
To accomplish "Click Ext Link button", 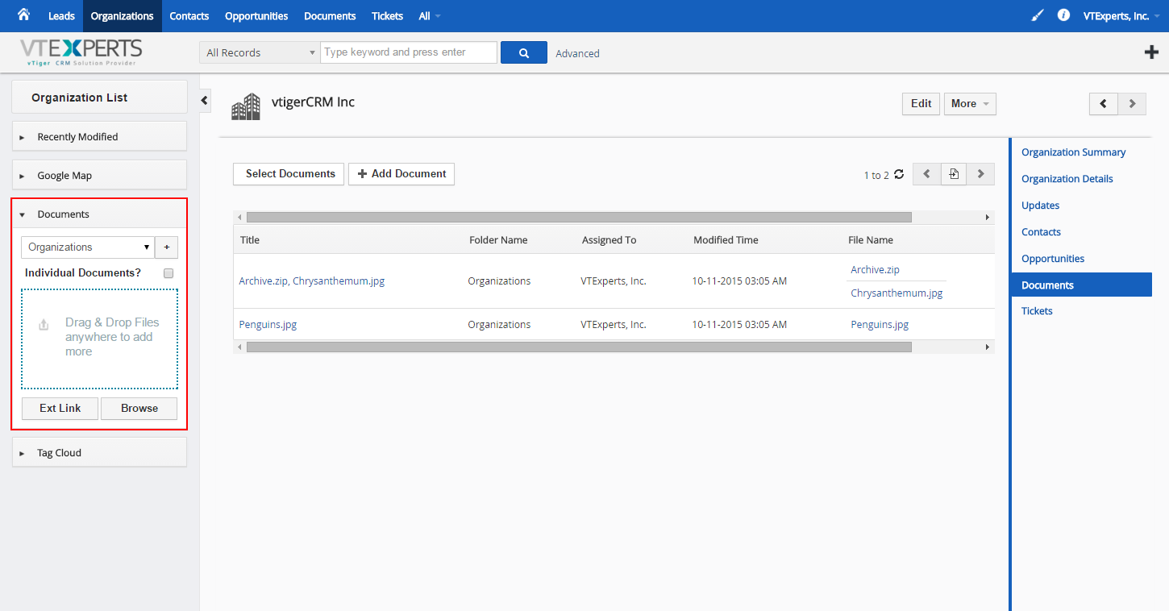I will point(60,408).
